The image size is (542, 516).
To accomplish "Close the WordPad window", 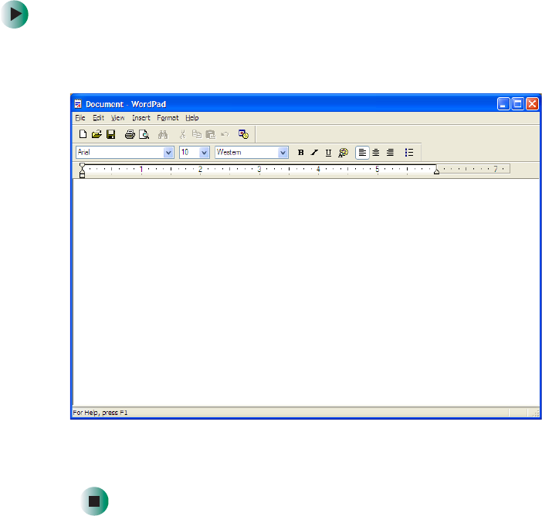I will pos(532,103).
